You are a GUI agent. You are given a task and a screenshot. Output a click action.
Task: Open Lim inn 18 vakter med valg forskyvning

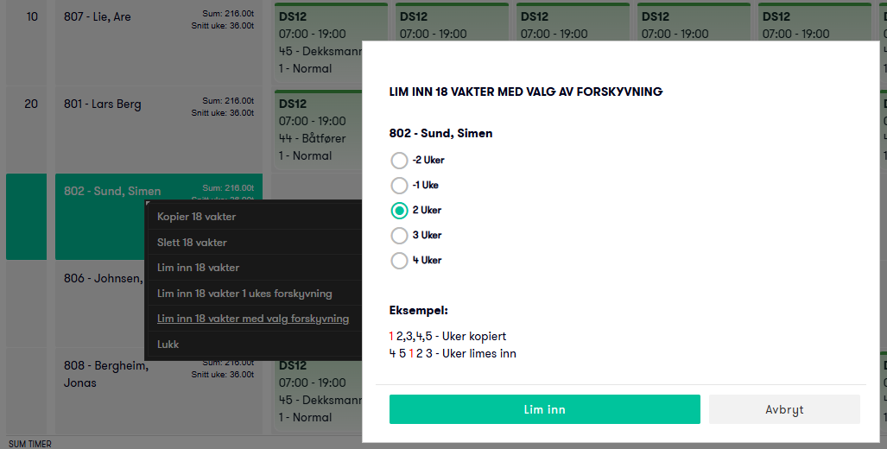[255, 319]
